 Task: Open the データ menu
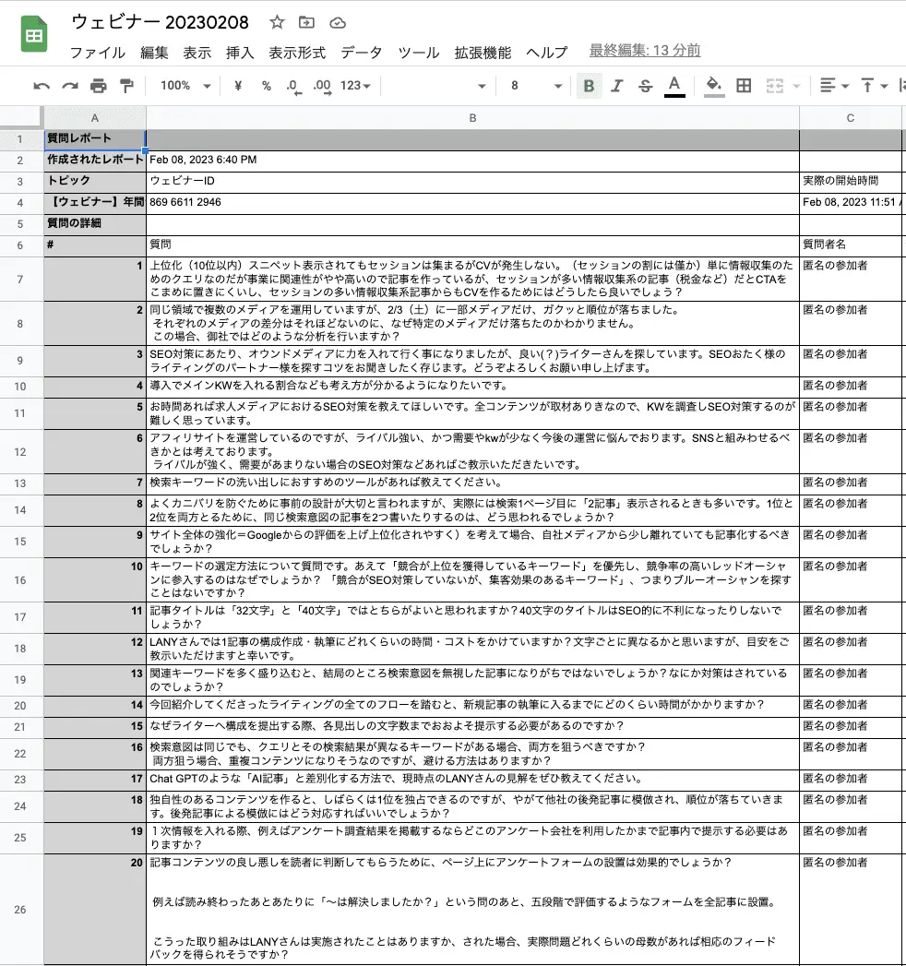[x=361, y=53]
